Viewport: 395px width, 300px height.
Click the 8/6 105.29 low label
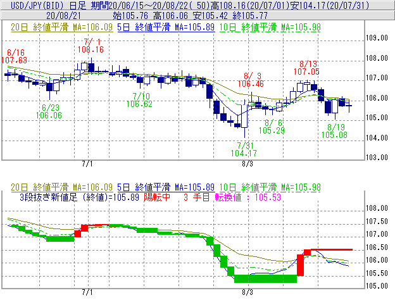coord(272,127)
